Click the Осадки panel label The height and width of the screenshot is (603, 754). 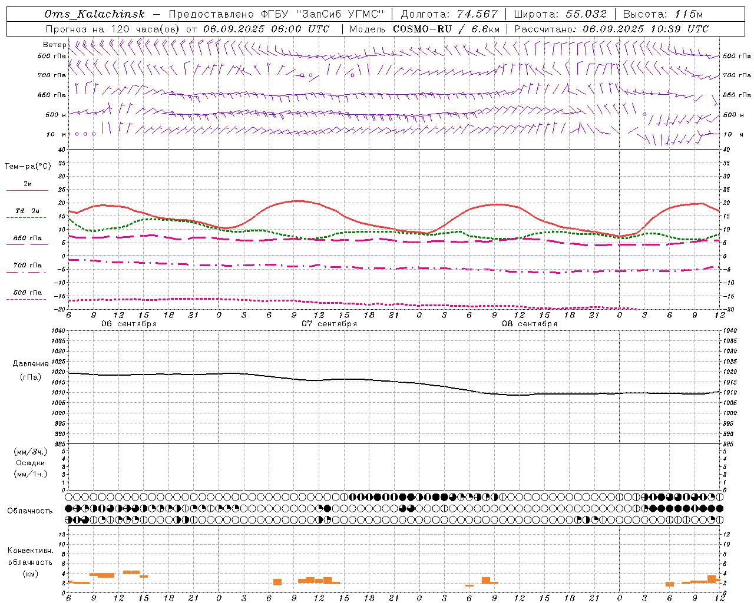[31, 463]
